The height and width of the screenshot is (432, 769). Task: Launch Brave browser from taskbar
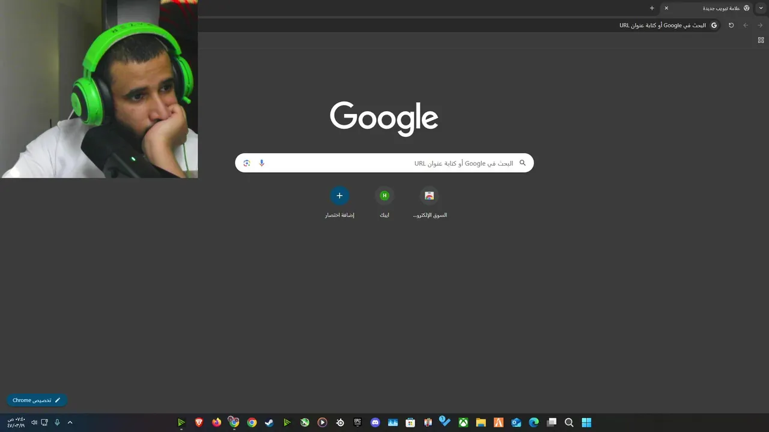pyautogui.click(x=199, y=422)
